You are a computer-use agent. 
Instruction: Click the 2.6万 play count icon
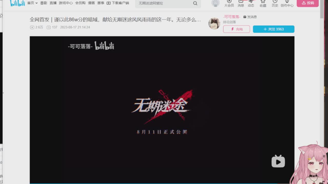click(32, 27)
